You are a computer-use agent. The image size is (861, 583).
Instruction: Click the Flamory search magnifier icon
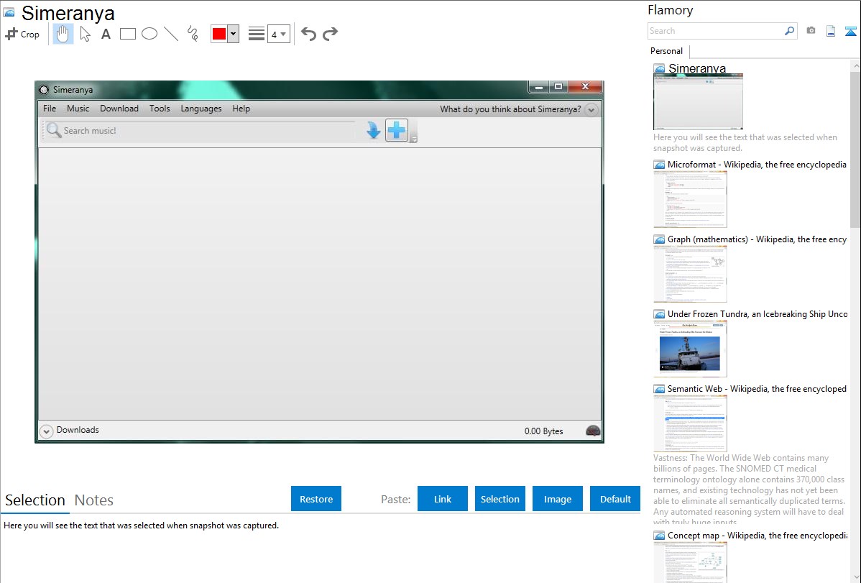tap(789, 31)
